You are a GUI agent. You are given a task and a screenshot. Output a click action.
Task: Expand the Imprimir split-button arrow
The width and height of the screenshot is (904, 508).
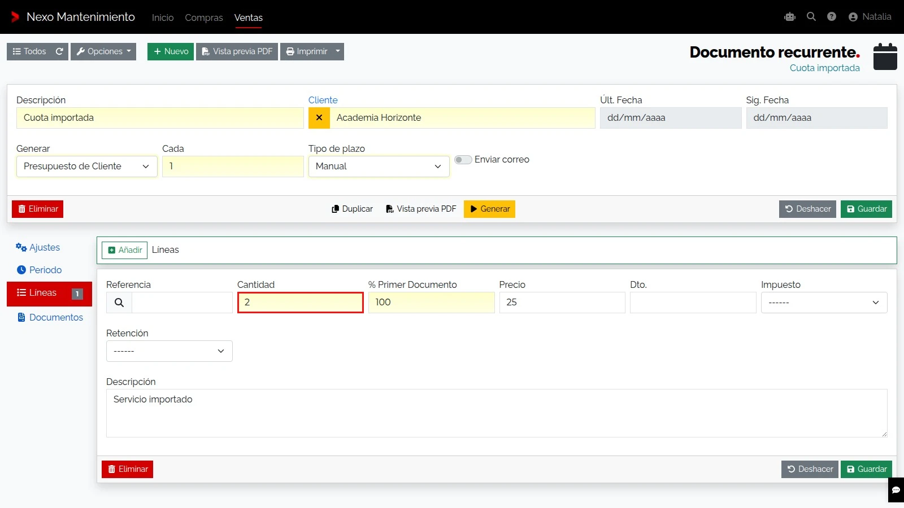coord(338,51)
